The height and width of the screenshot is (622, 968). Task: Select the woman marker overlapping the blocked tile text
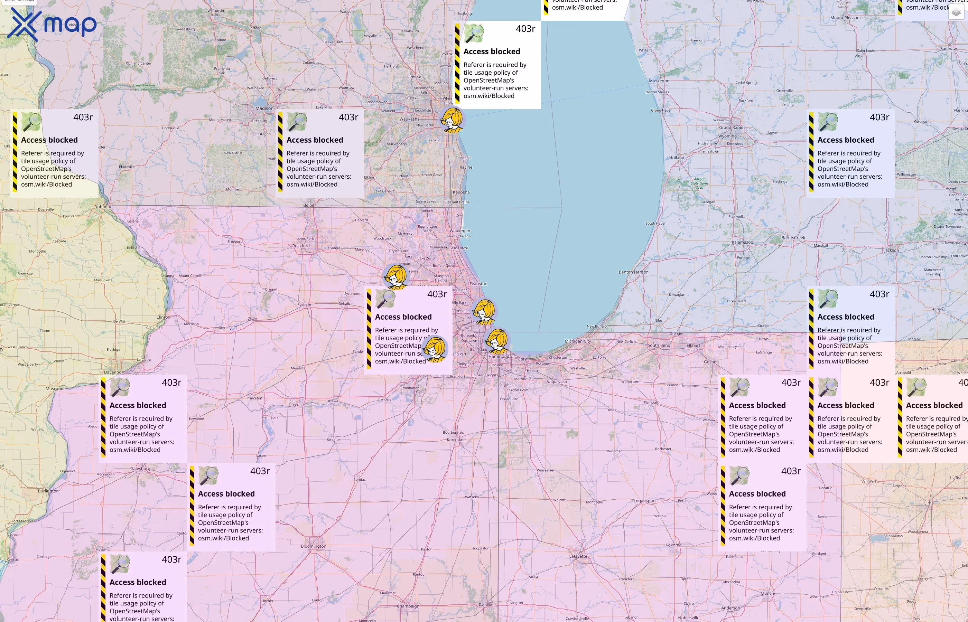point(434,349)
